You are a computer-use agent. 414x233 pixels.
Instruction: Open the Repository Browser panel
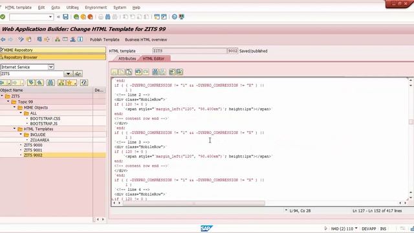point(53,57)
